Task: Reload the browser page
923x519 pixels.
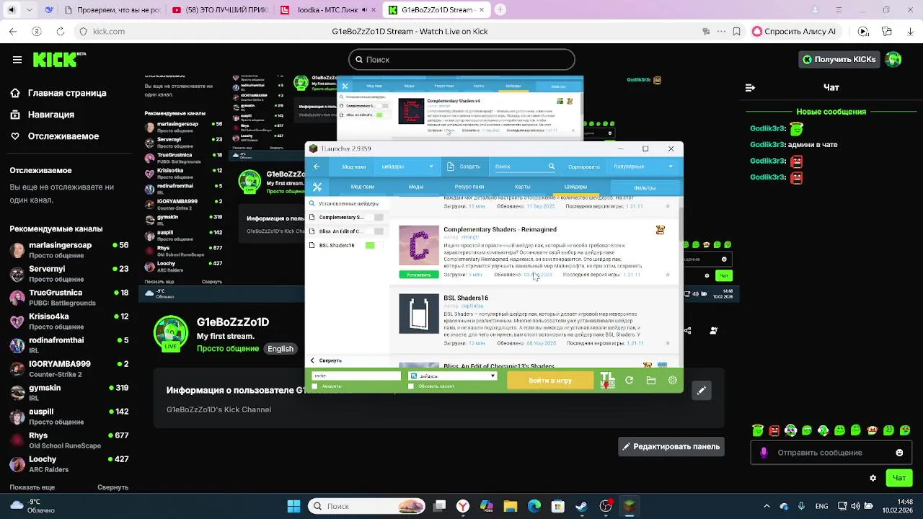Action: click(60, 32)
